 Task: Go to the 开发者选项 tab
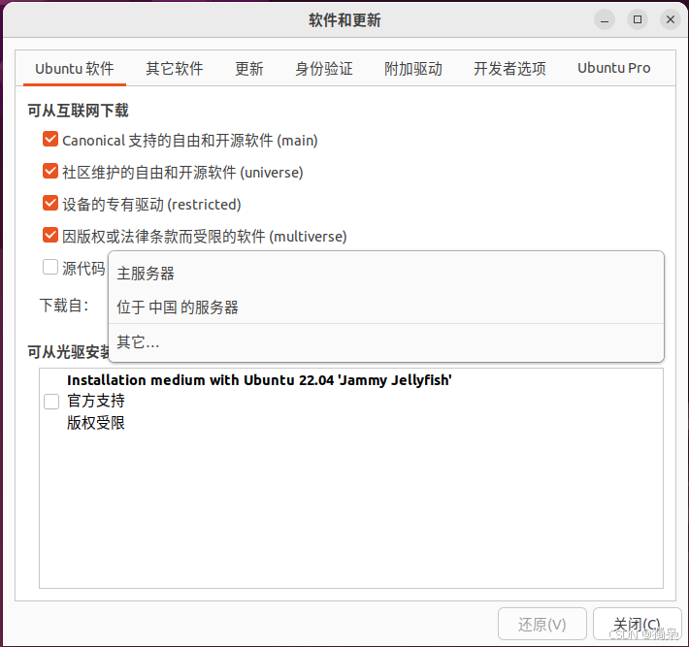click(509, 69)
